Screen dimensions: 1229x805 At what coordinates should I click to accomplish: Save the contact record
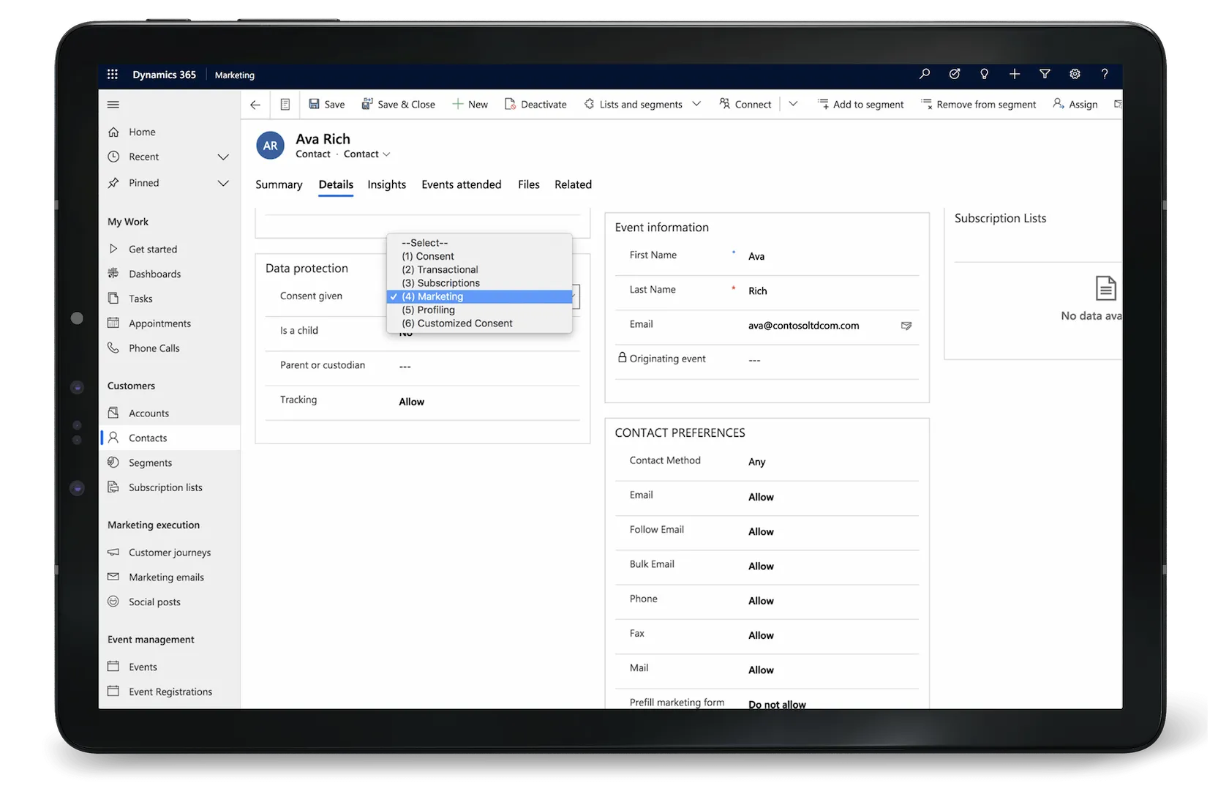click(326, 105)
